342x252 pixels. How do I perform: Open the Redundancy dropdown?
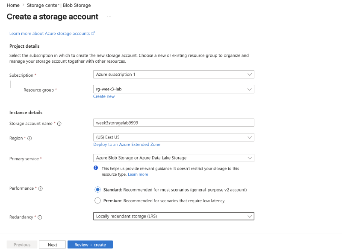(174, 216)
